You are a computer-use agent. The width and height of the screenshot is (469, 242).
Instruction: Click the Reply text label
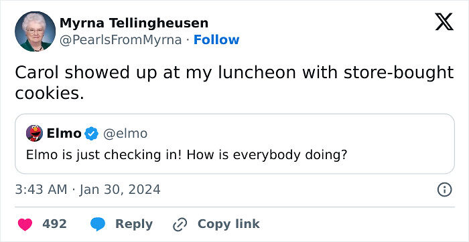pyautogui.click(x=134, y=224)
